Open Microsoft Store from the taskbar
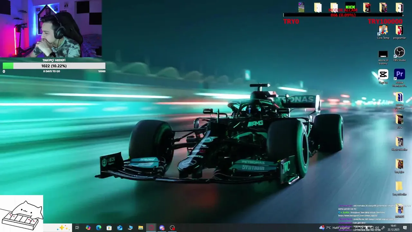The image size is (412, 232). [x=109, y=228]
